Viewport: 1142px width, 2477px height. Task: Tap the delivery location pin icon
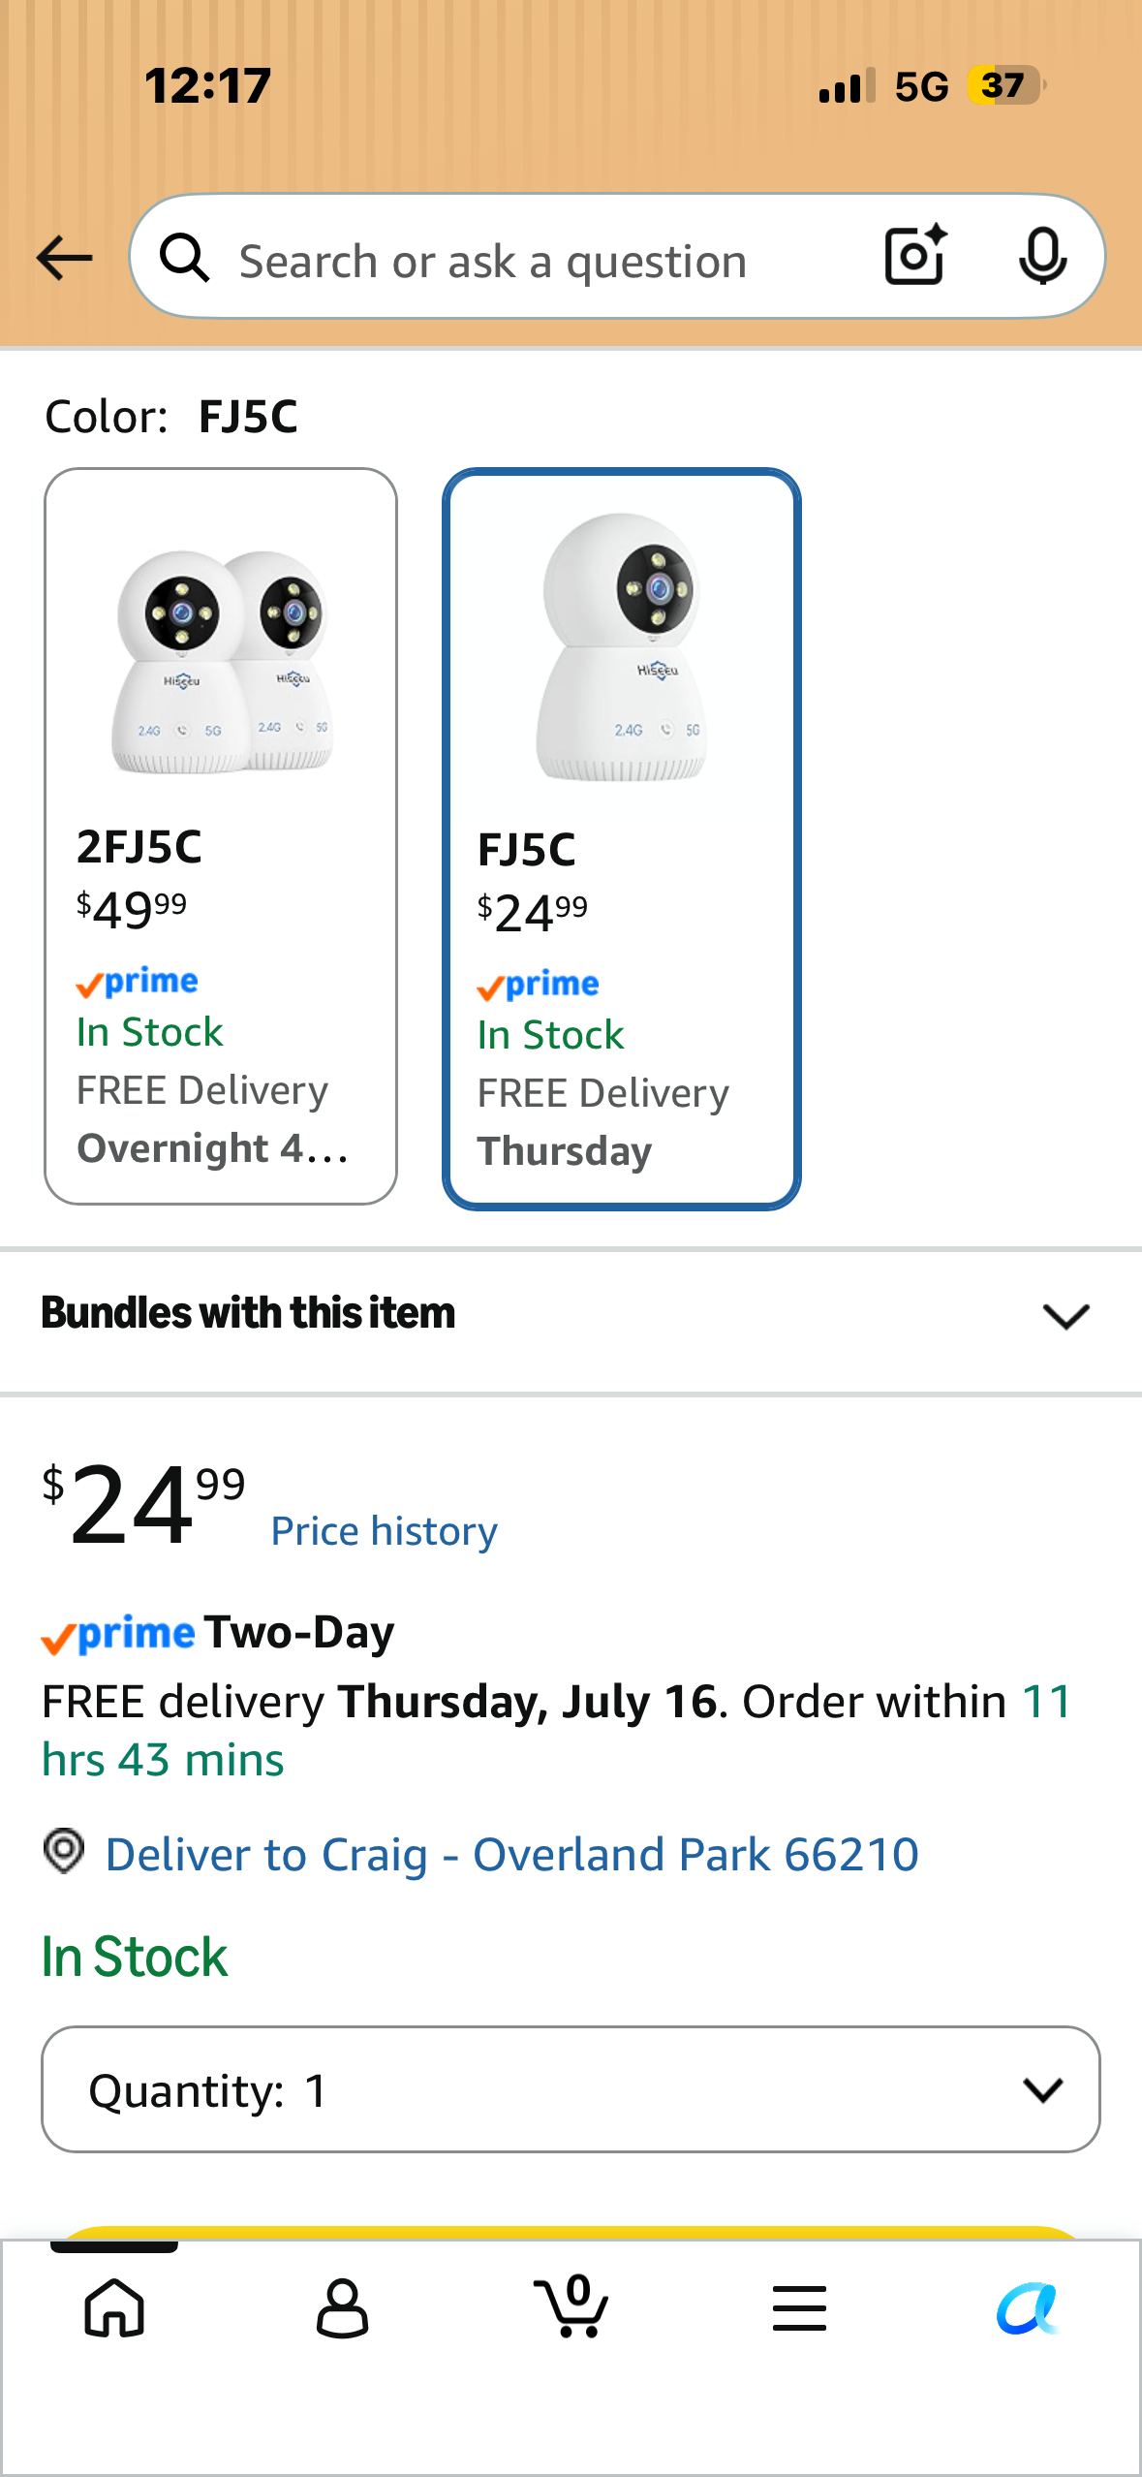[64, 1851]
